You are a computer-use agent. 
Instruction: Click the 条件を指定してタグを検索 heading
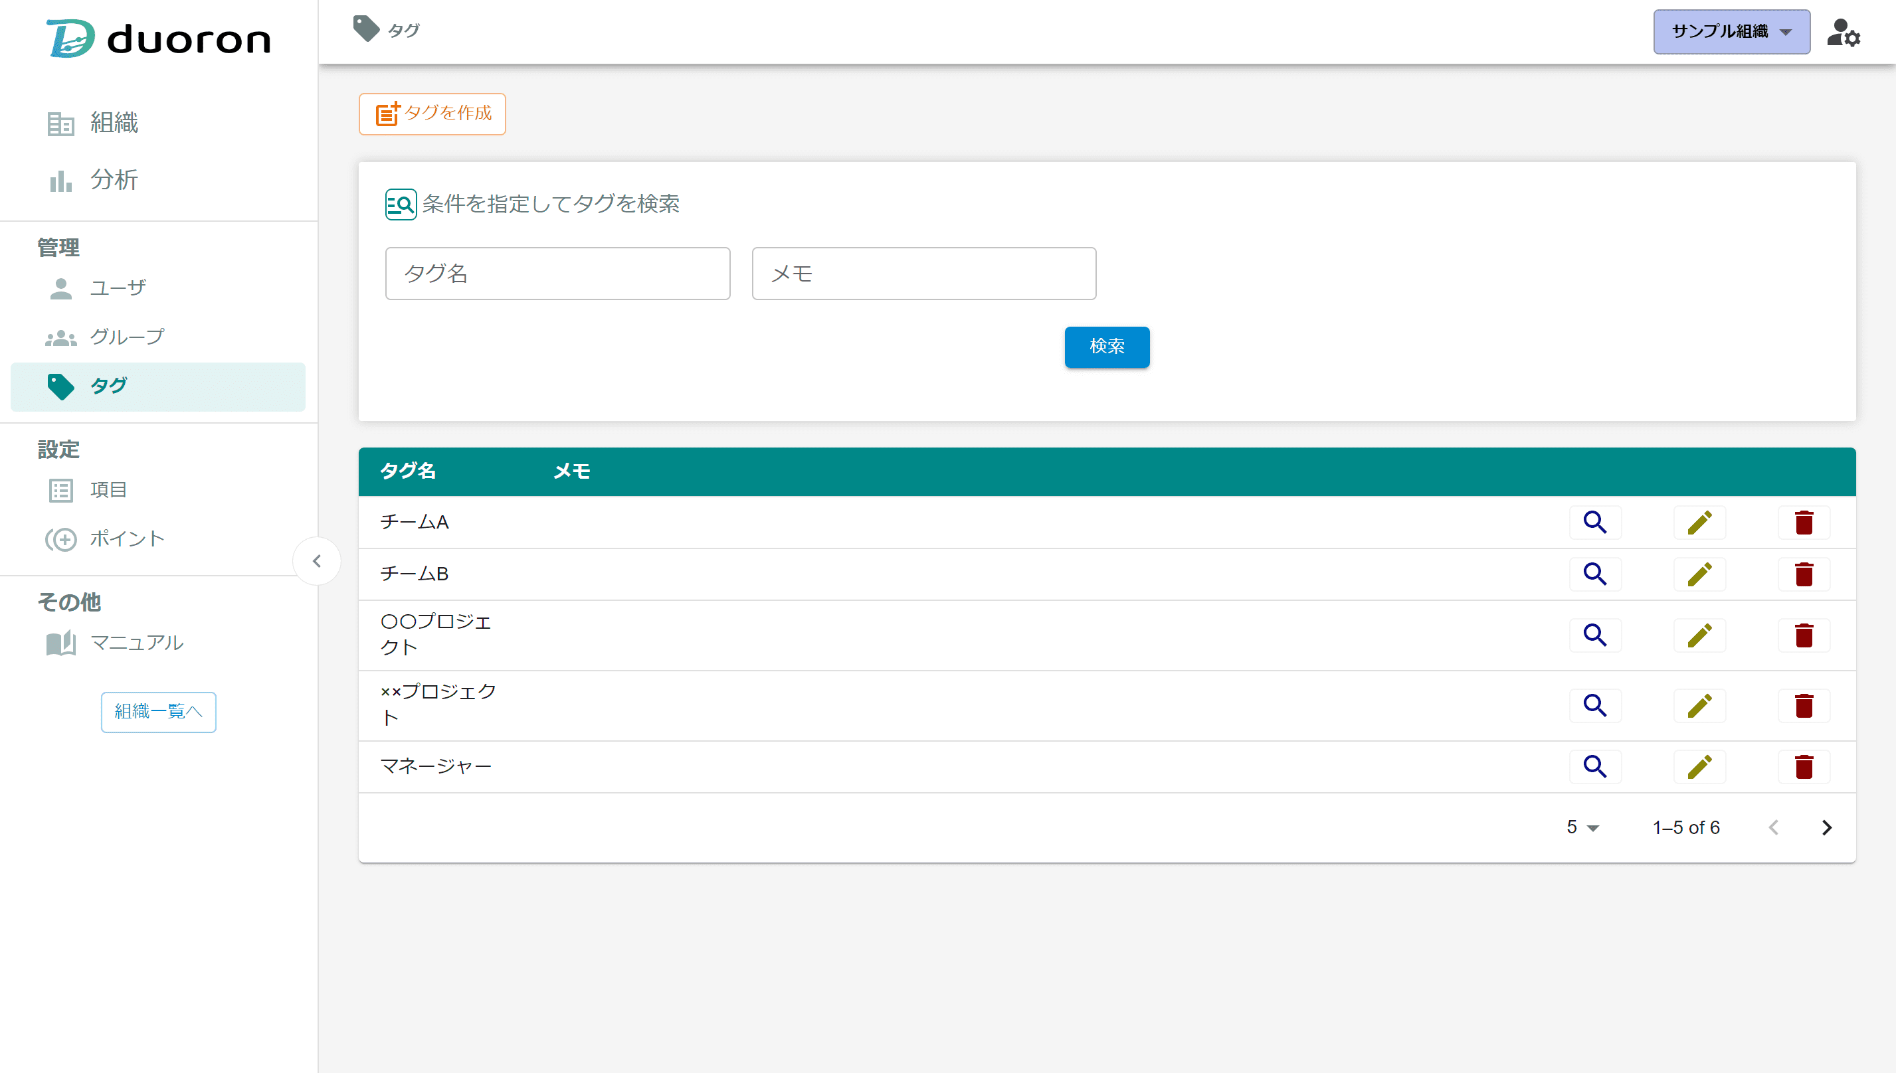click(551, 204)
